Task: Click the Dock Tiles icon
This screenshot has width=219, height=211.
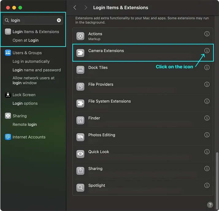Action: pos(80,70)
